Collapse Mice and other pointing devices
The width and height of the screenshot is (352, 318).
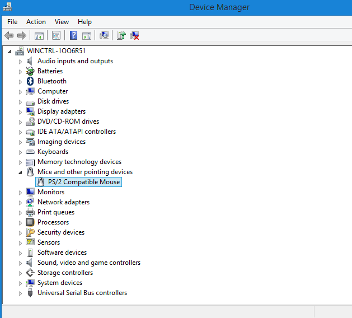point(20,172)
